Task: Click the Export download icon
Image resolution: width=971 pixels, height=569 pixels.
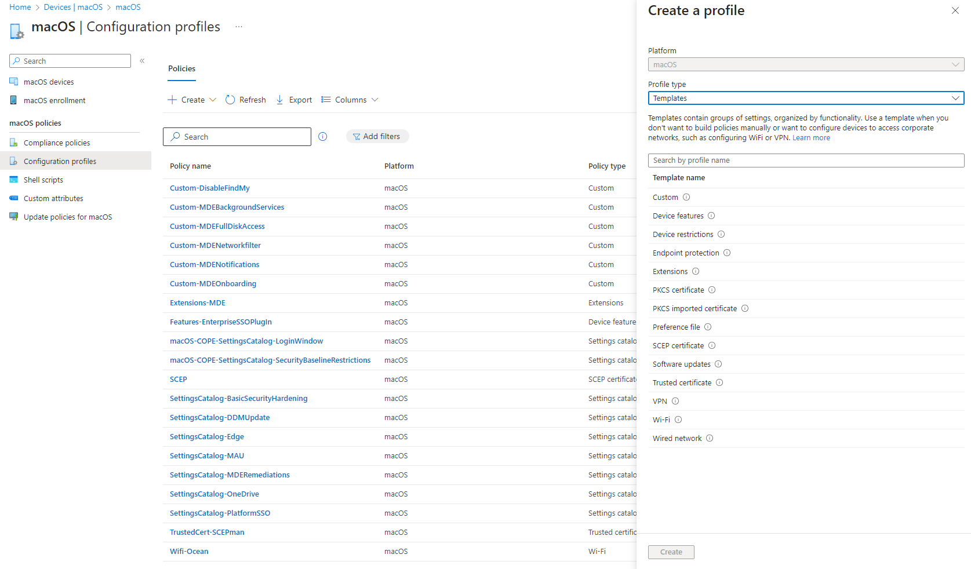Action: click(280, 100)
